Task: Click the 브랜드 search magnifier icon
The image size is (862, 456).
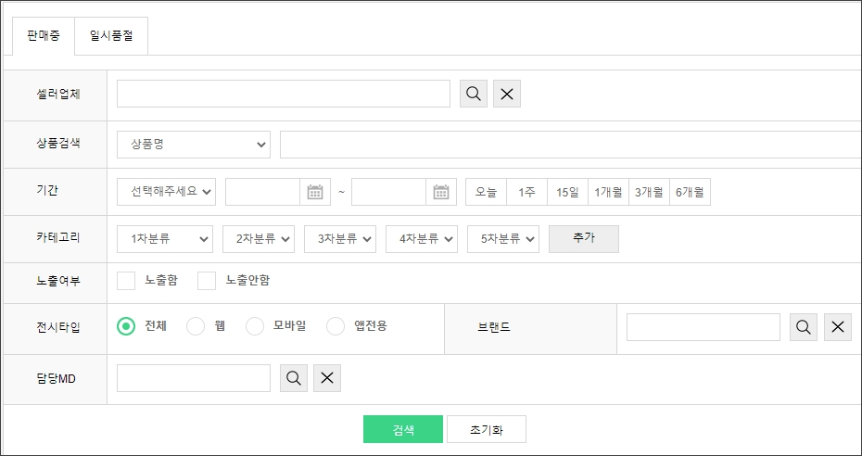Action: 804,327
